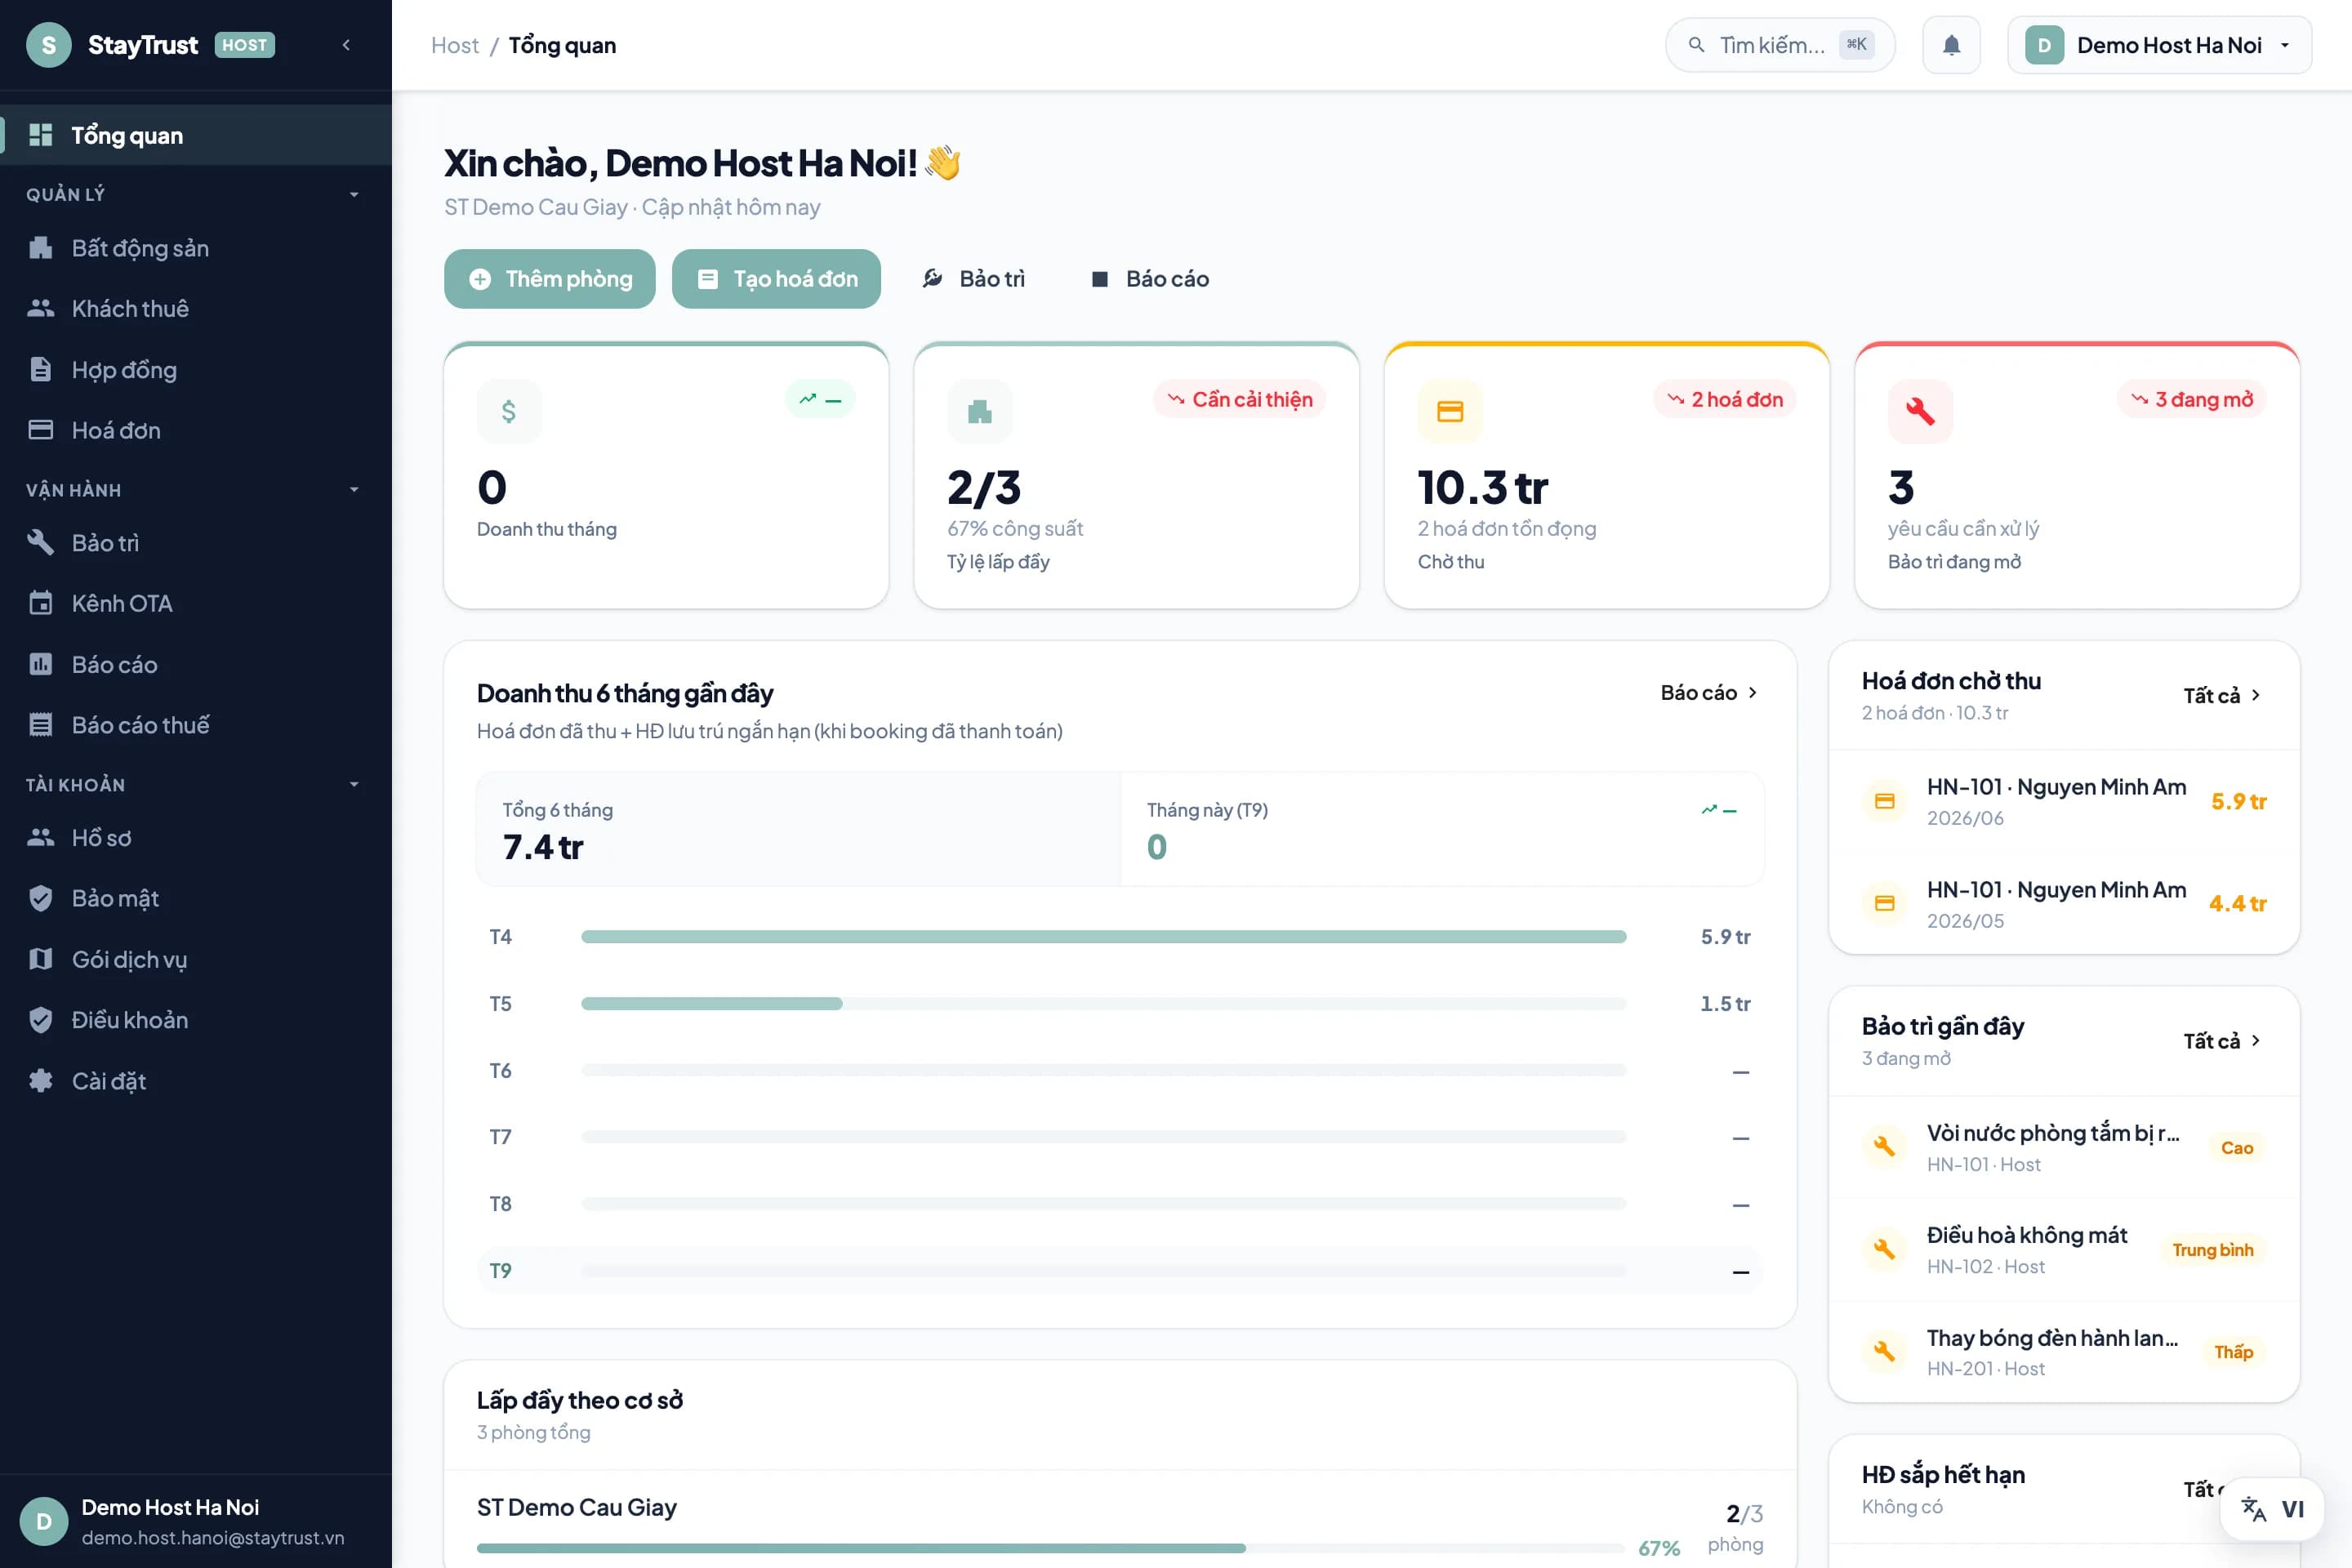Click the red wrench icon on the Bảo trì đang mở card

[1920, 411]
